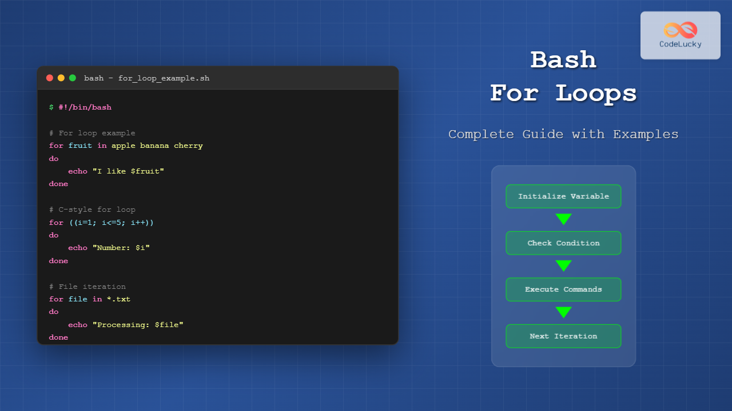Click the File iteration comment line
This screenshot has height=411, width=732.
point(86,287)
